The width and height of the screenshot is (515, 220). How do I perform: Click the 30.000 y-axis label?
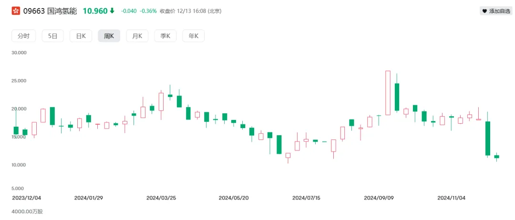click(x=19, y=52)
